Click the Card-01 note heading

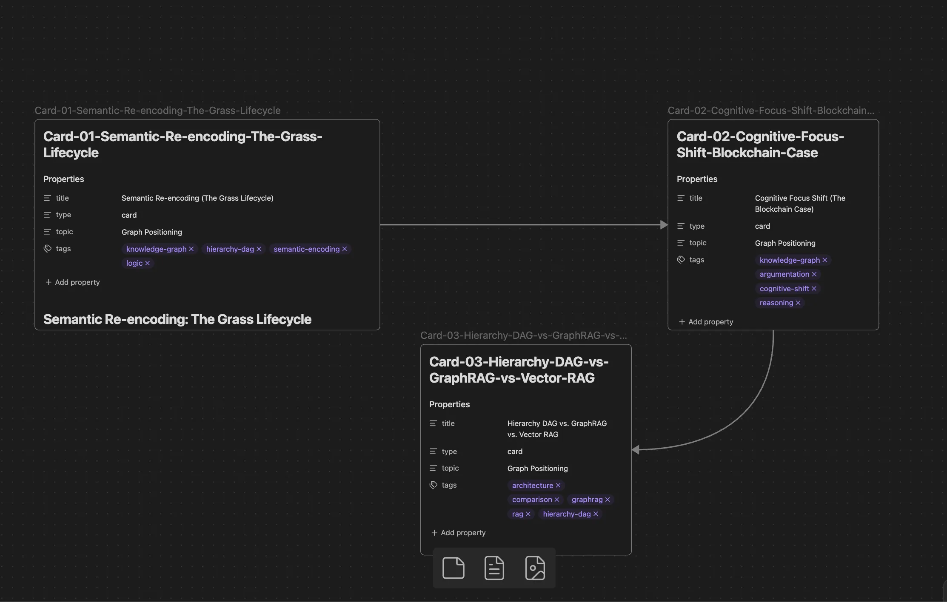point(183,145)
